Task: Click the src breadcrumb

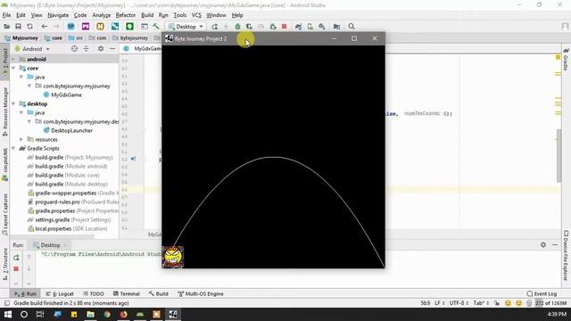Action: click(76, 37)
